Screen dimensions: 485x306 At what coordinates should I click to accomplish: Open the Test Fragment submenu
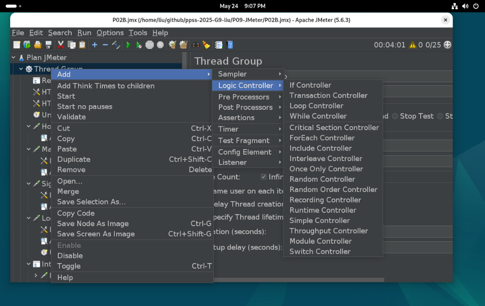coord(249,141)
